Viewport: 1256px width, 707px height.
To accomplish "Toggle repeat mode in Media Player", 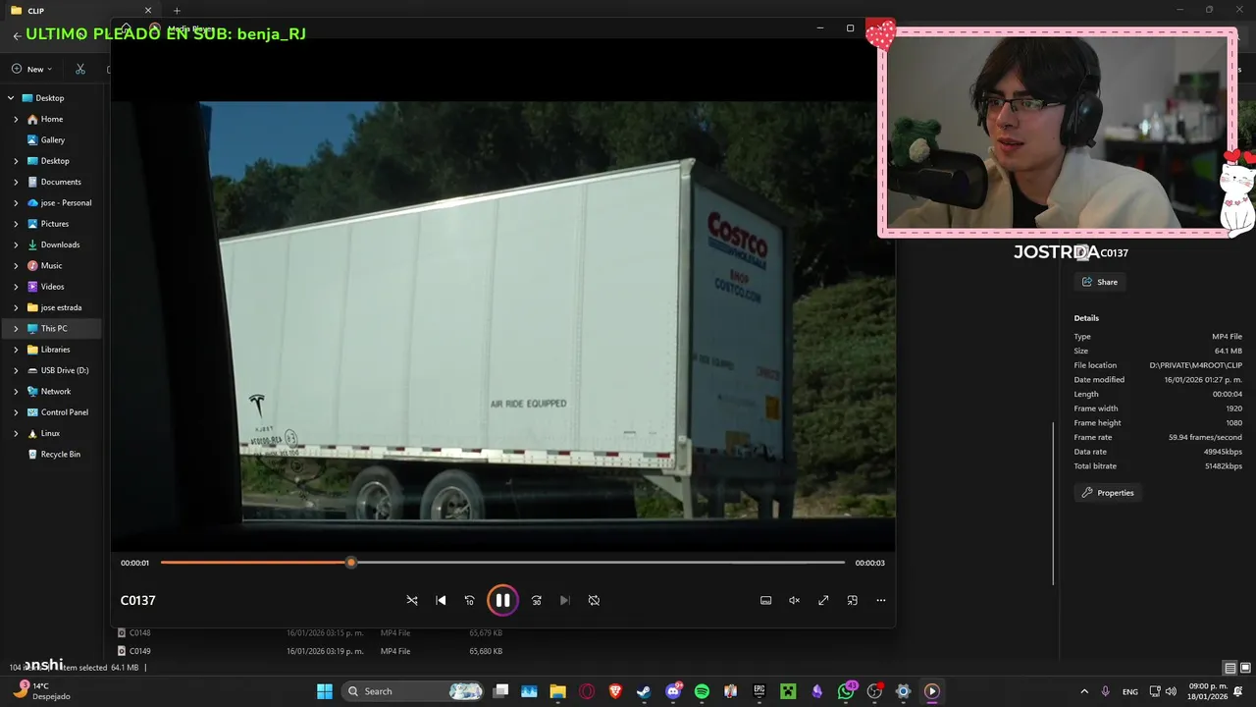I will coord(594,600).
